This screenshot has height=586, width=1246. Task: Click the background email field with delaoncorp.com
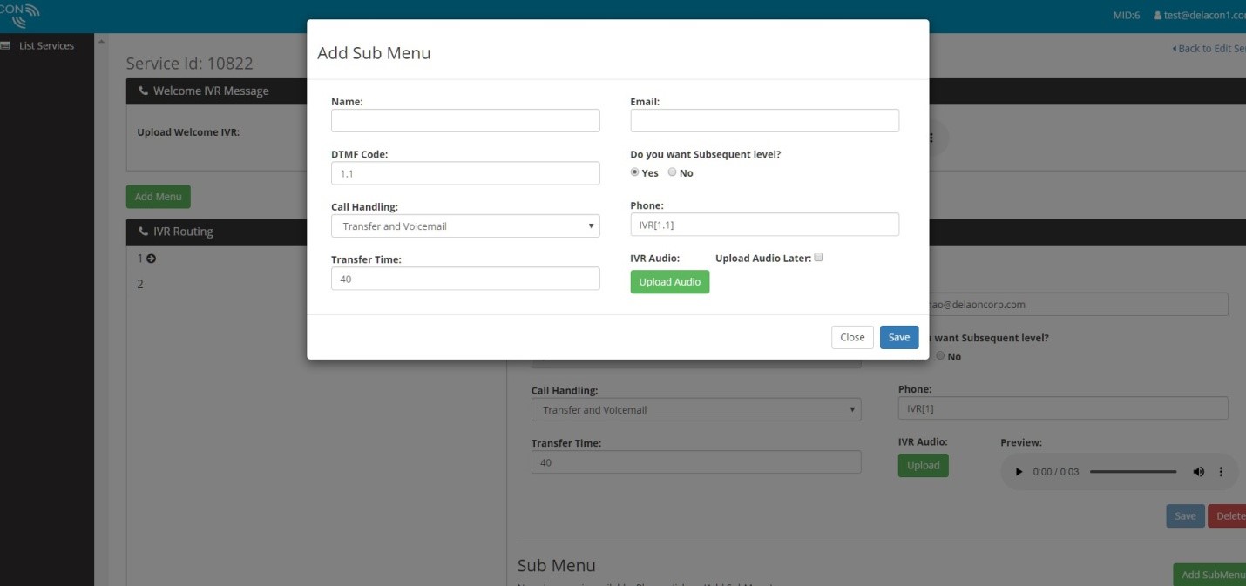click(1079, 305)
